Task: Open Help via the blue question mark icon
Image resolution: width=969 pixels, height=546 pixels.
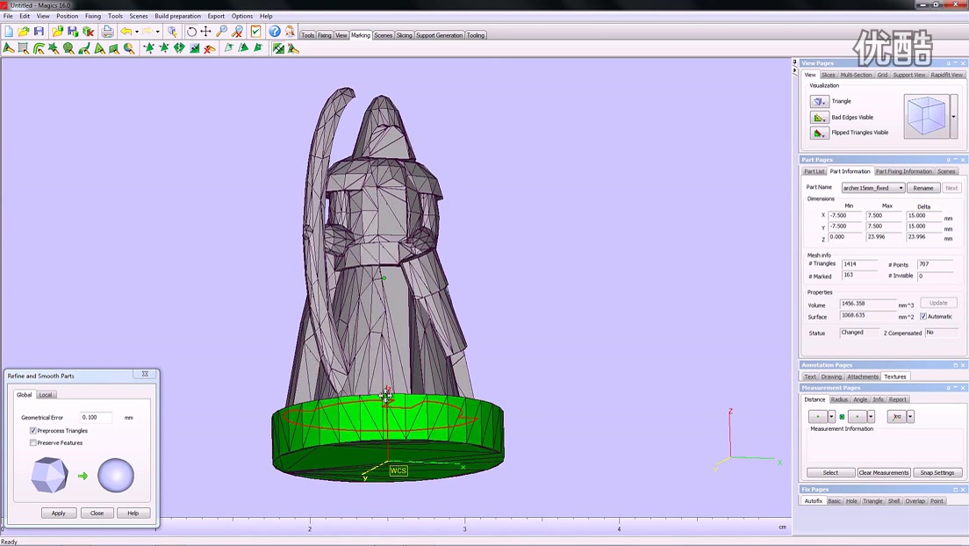Action: (275, 32)
